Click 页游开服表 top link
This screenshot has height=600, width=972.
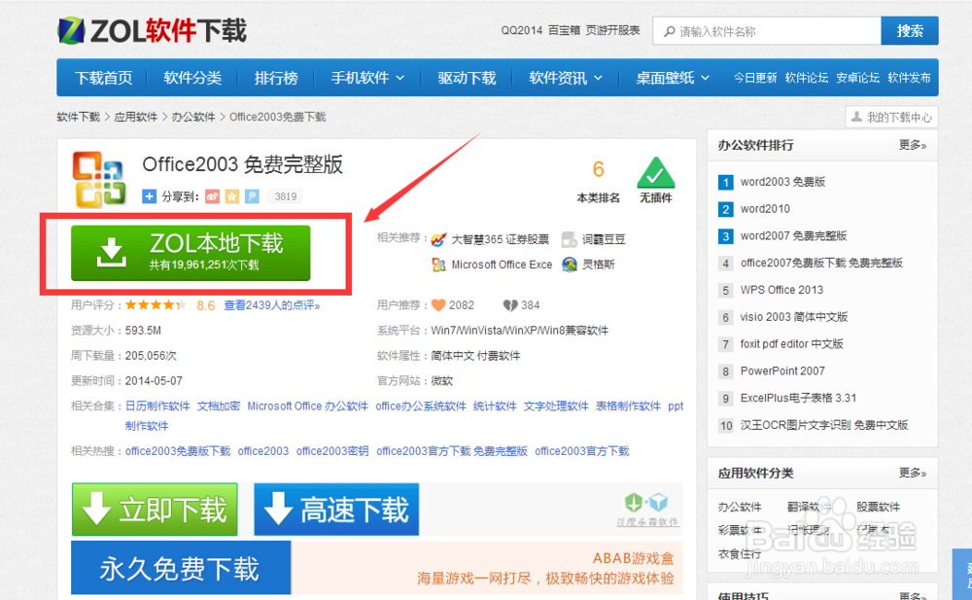pos(612,30)
